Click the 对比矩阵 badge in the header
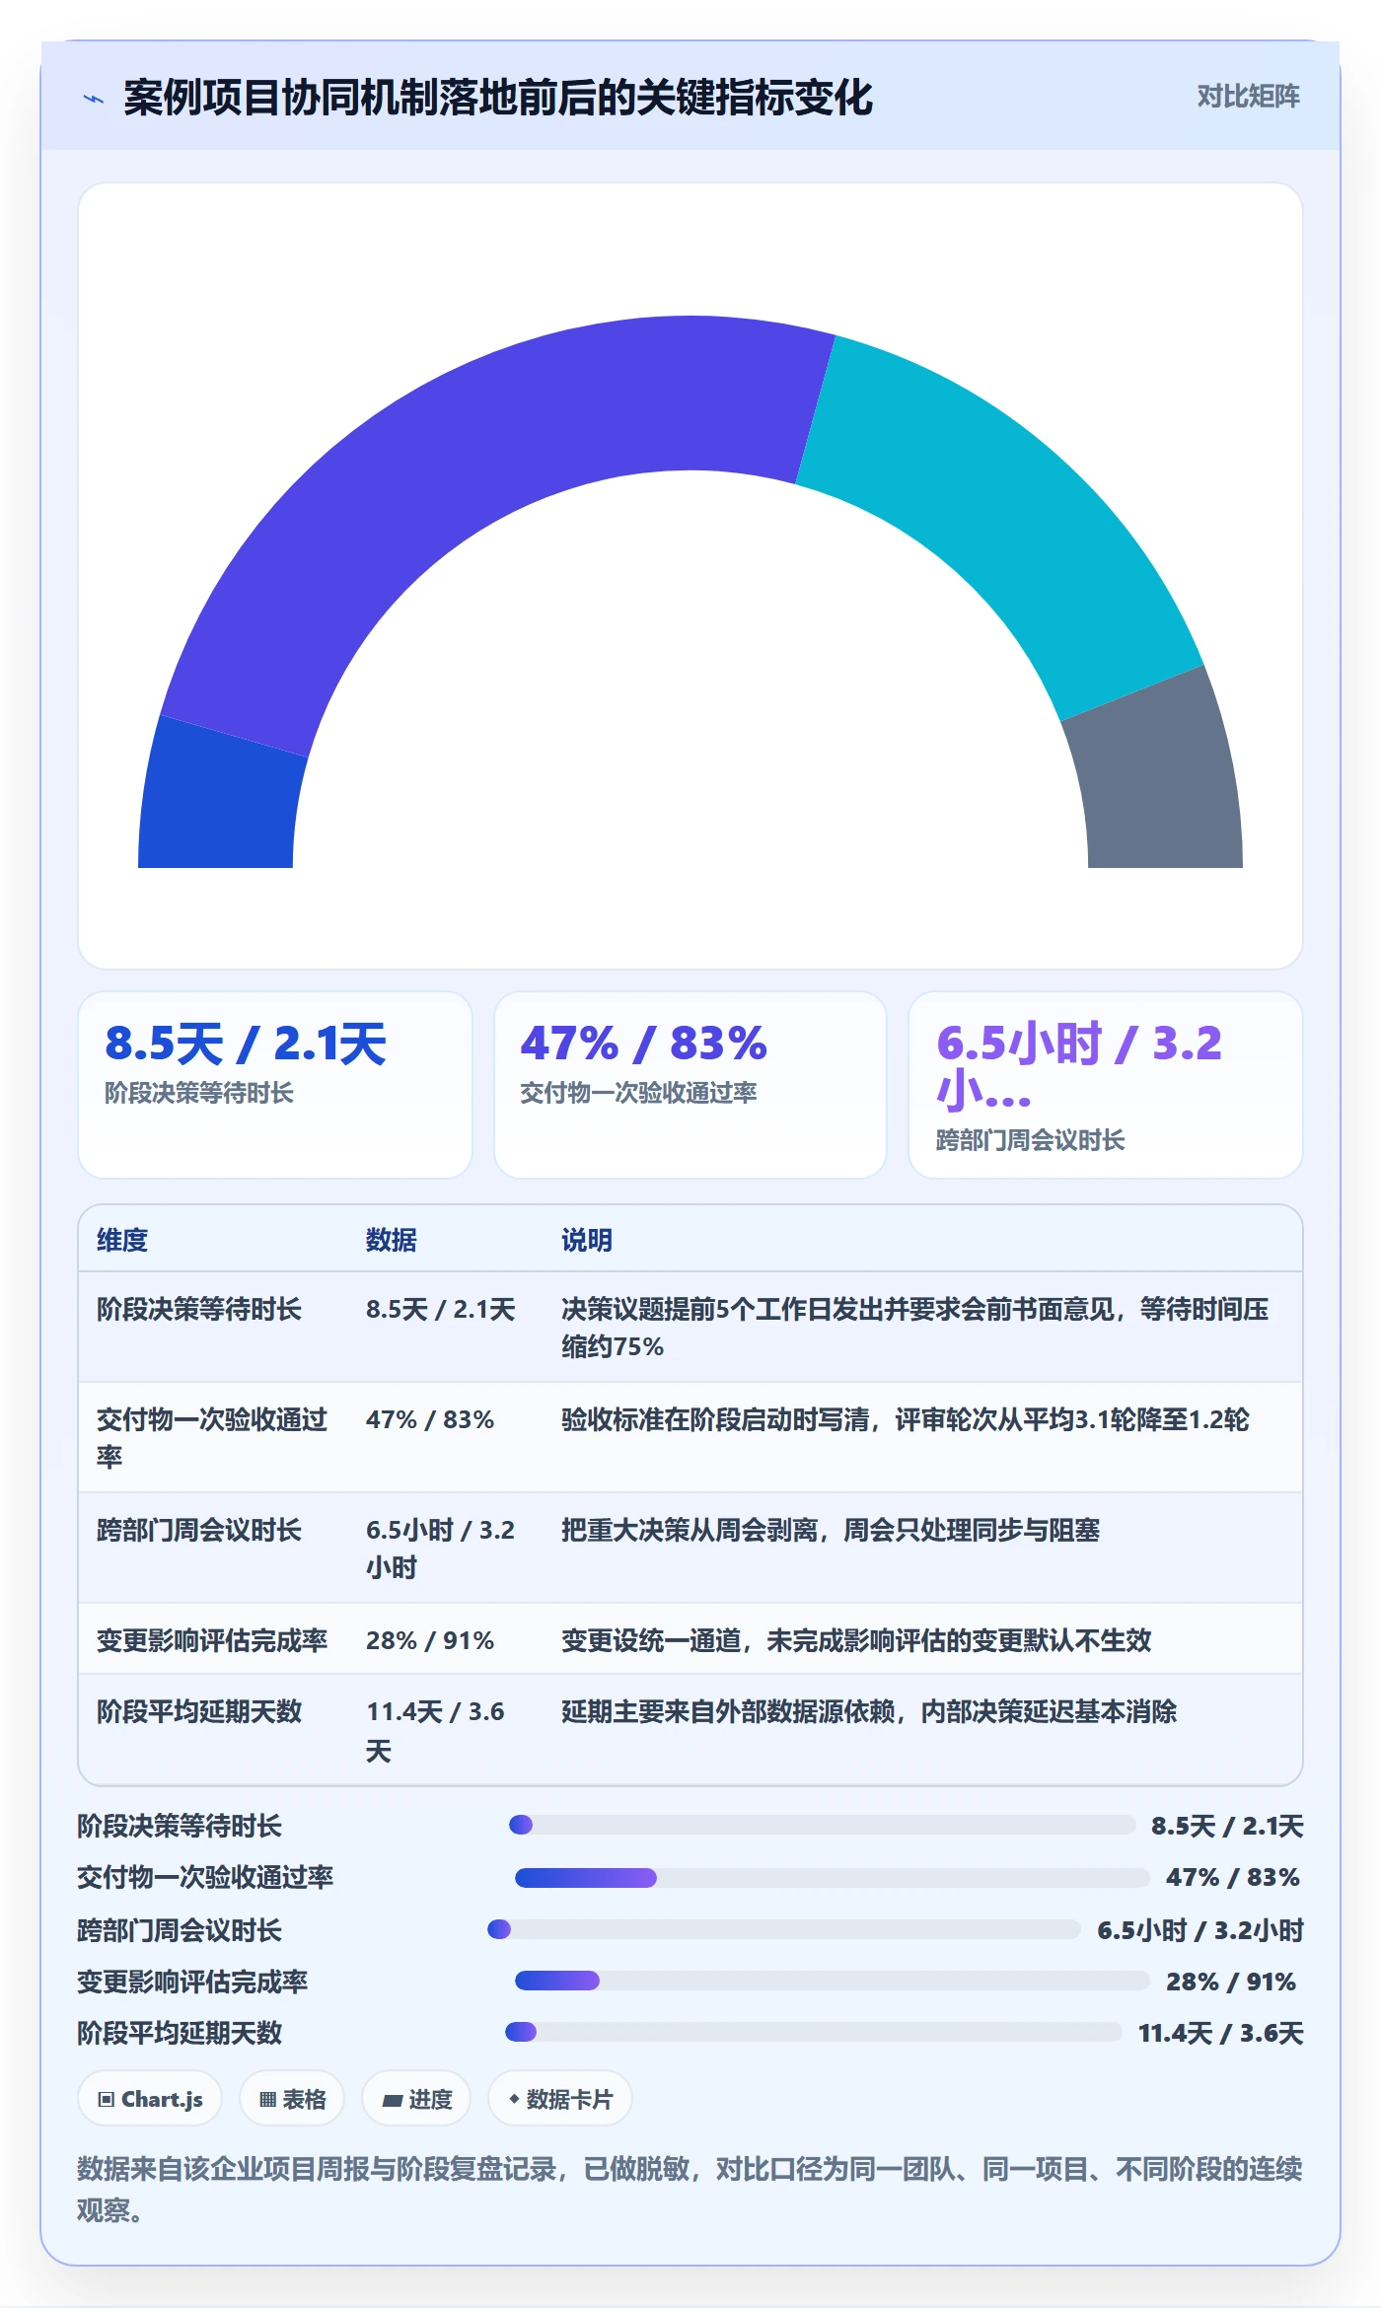 (1248, 97)
